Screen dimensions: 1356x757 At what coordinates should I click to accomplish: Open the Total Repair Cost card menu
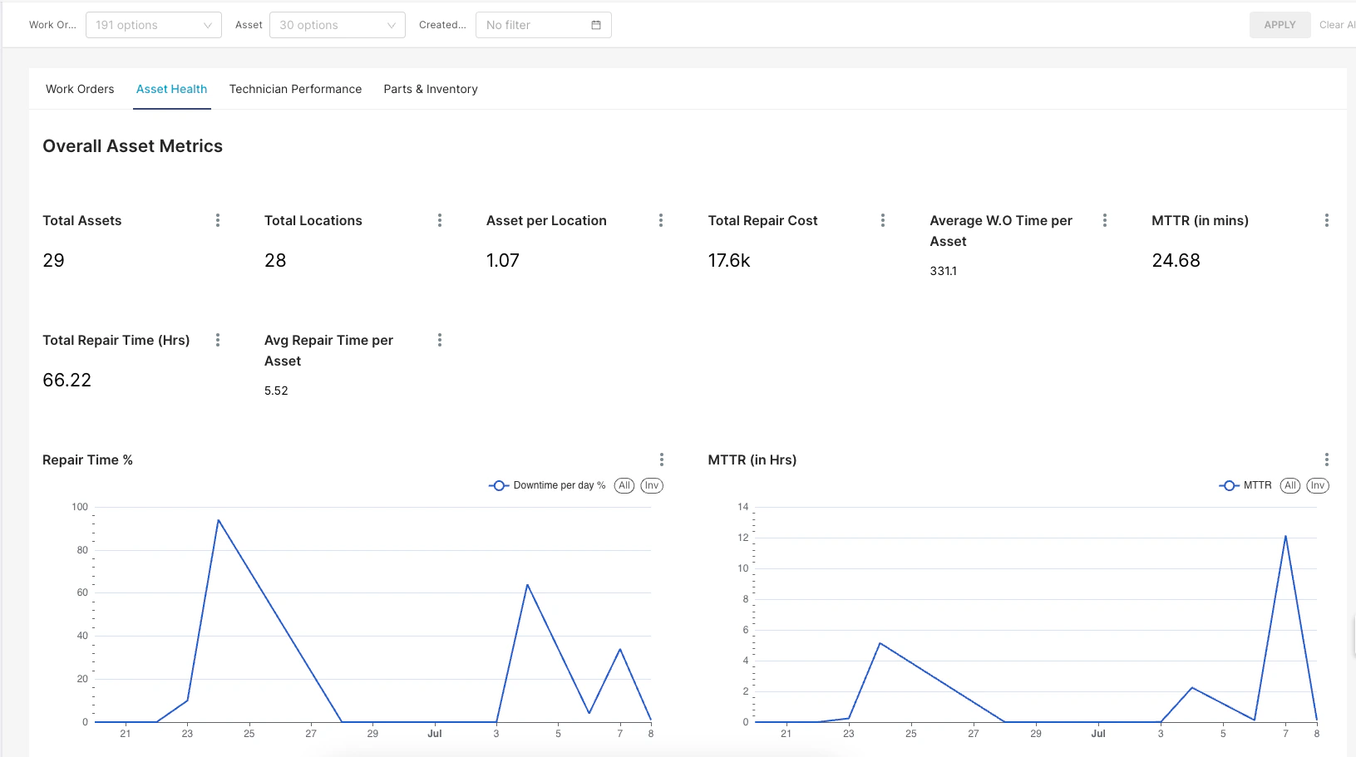pyautogui.click(x=882, y=220)
